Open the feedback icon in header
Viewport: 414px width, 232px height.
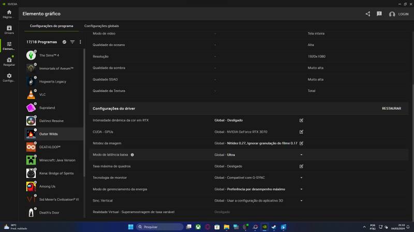379,14
